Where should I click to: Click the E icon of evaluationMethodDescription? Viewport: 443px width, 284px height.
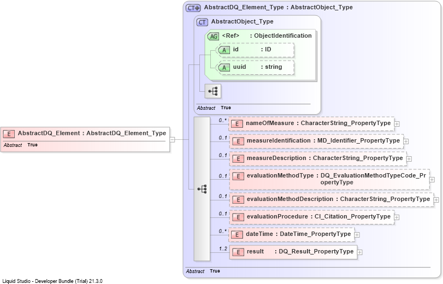click(238, 200)
